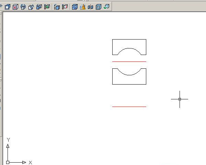Click the Color Edges tool
Screen dimensions: 206x165
click(65, 7)
